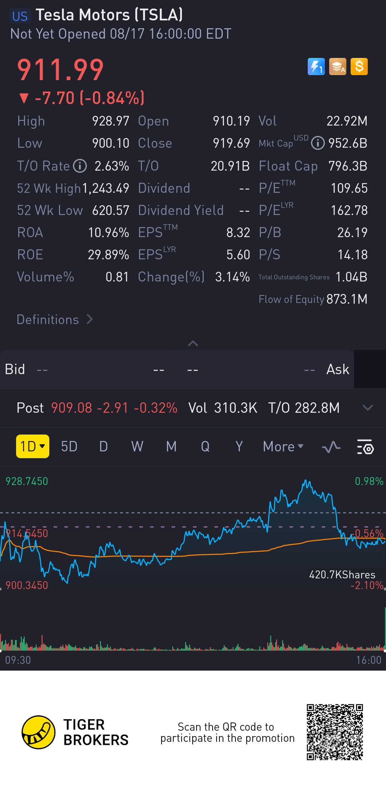The height and width of the screenshot is (794, 386).
Task: Switch chart to weekly W view
Action: 137,447
